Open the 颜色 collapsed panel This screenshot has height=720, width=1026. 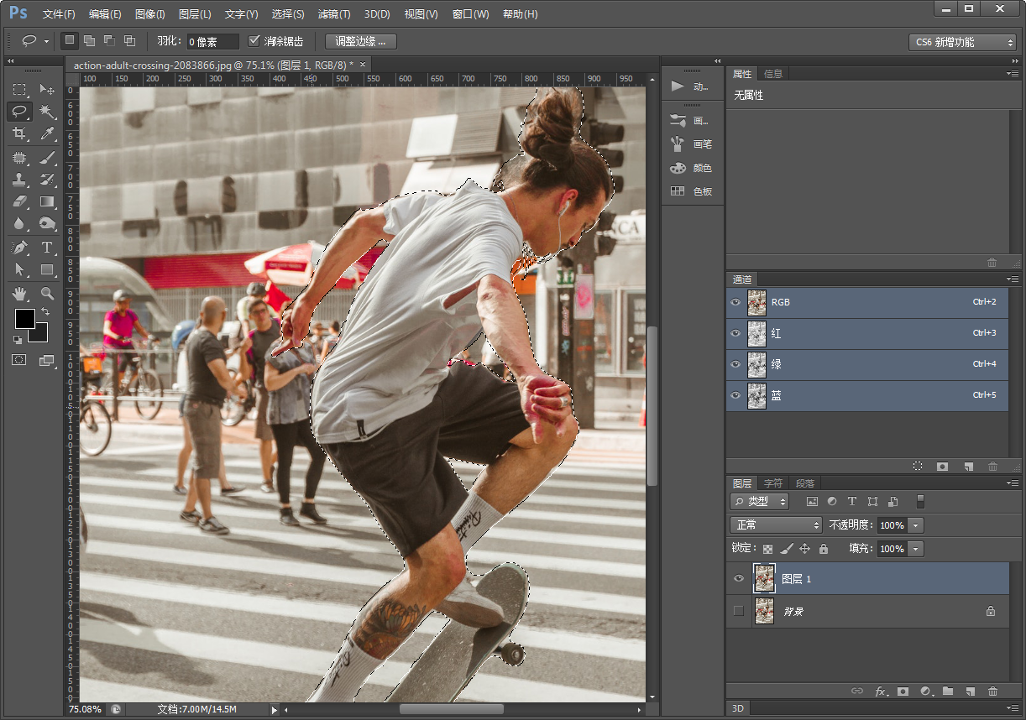click(691, 168)
